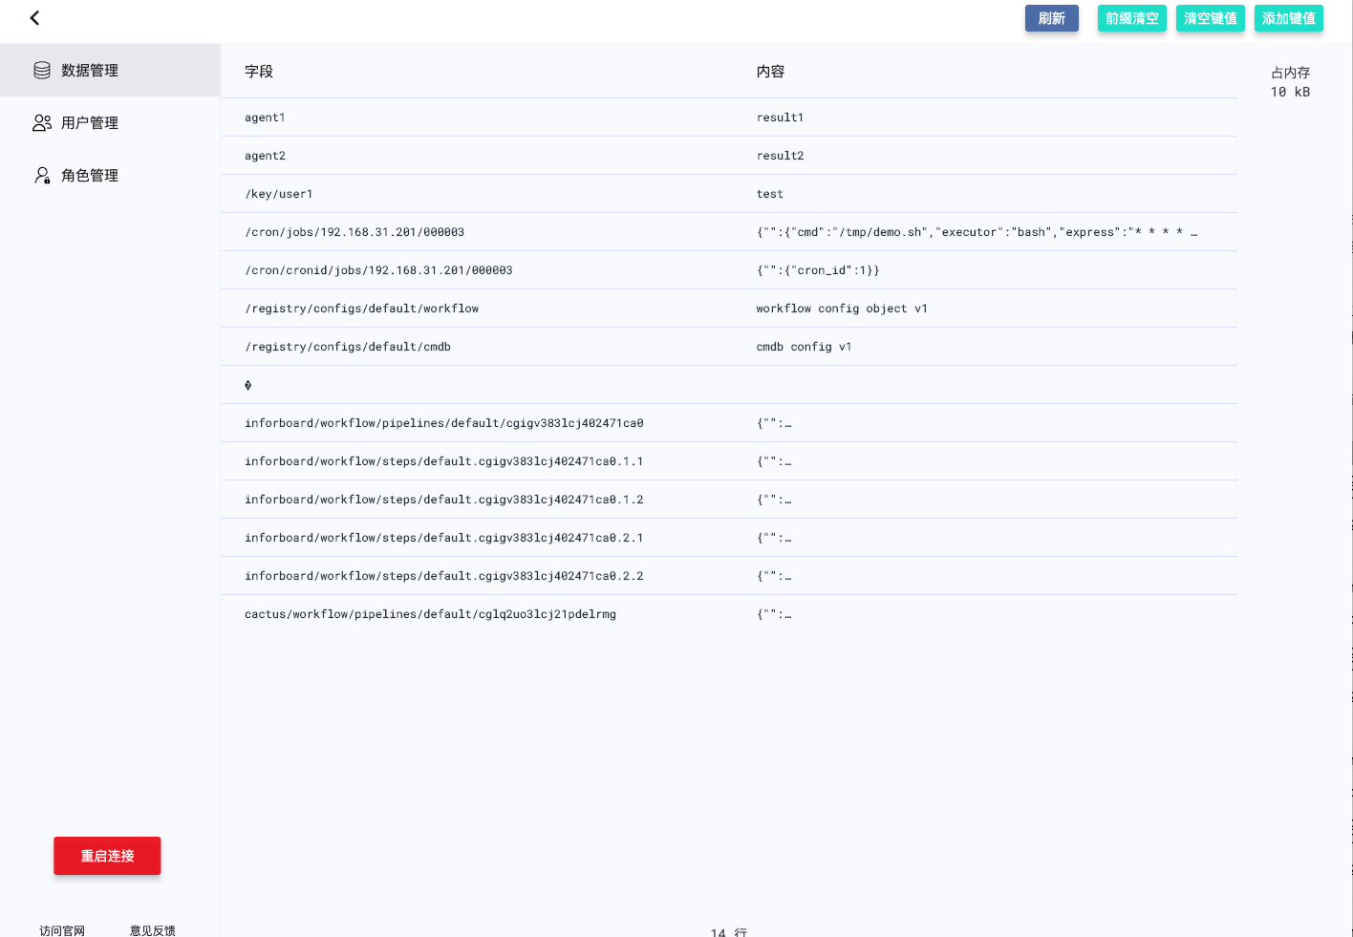
Task: Select the cactus/workflow/pipelines/default key
Action: pos(430,614)
